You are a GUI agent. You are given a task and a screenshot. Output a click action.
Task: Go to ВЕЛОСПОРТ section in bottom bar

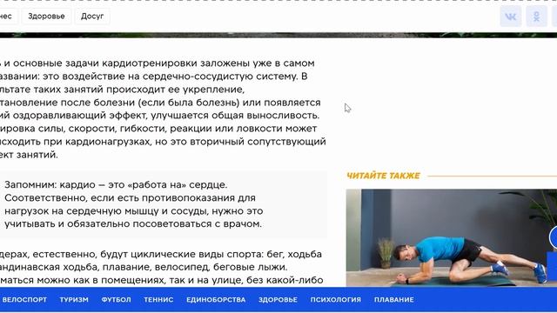(x=24, y=300)
